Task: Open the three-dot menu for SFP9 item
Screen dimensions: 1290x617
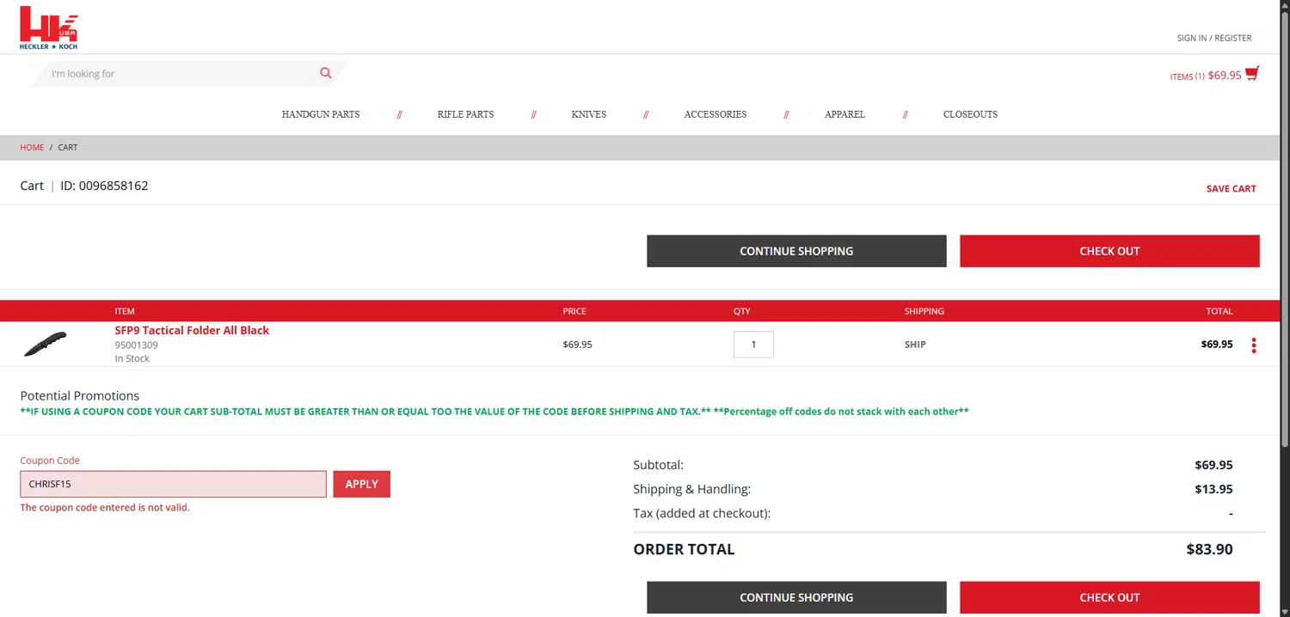Action: point(1254,345)
